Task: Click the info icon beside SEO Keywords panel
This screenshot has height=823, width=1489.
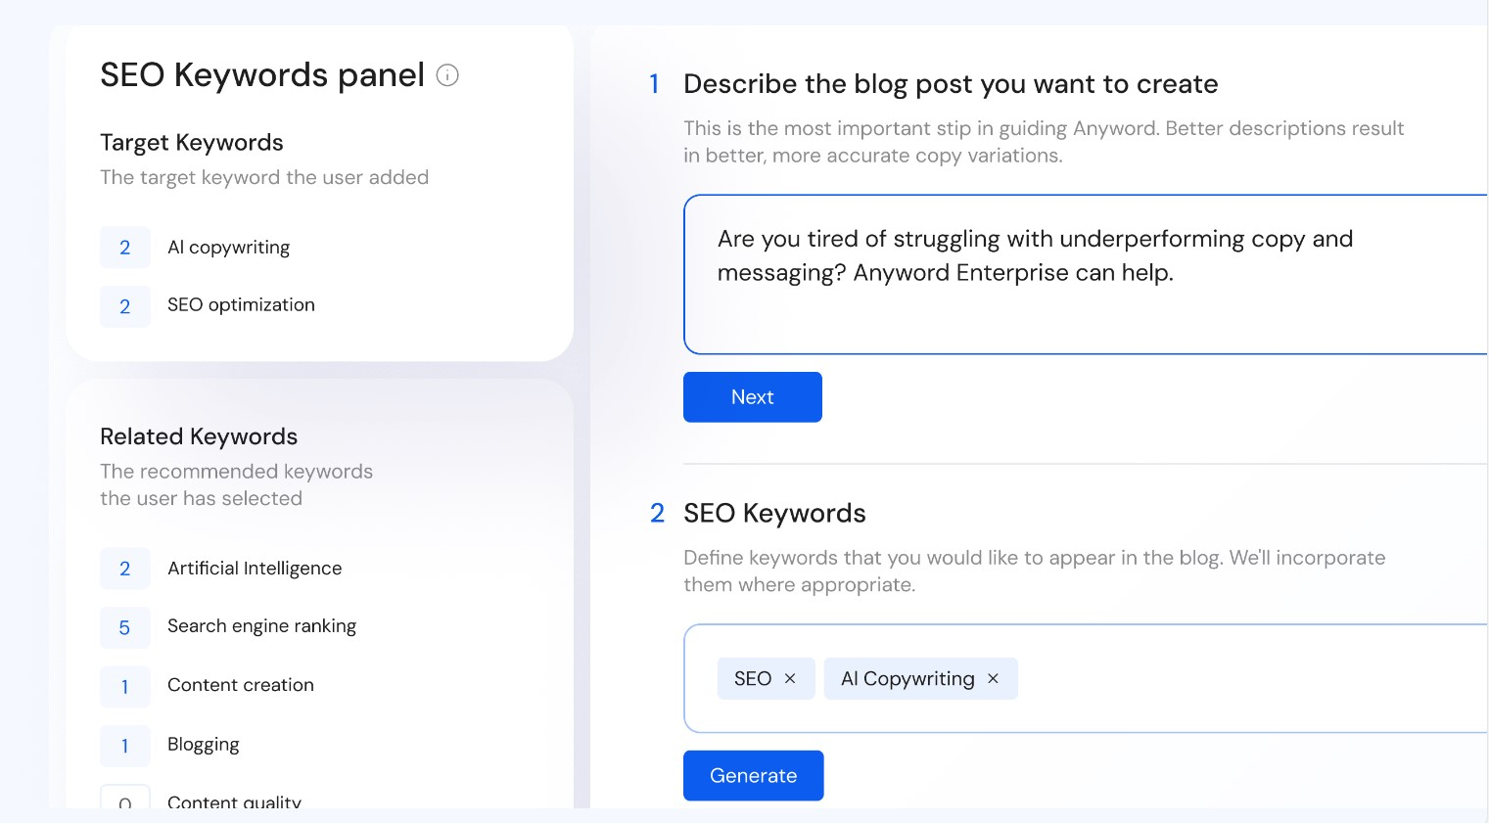Action: pyautogui.click(x=447, y=75)
